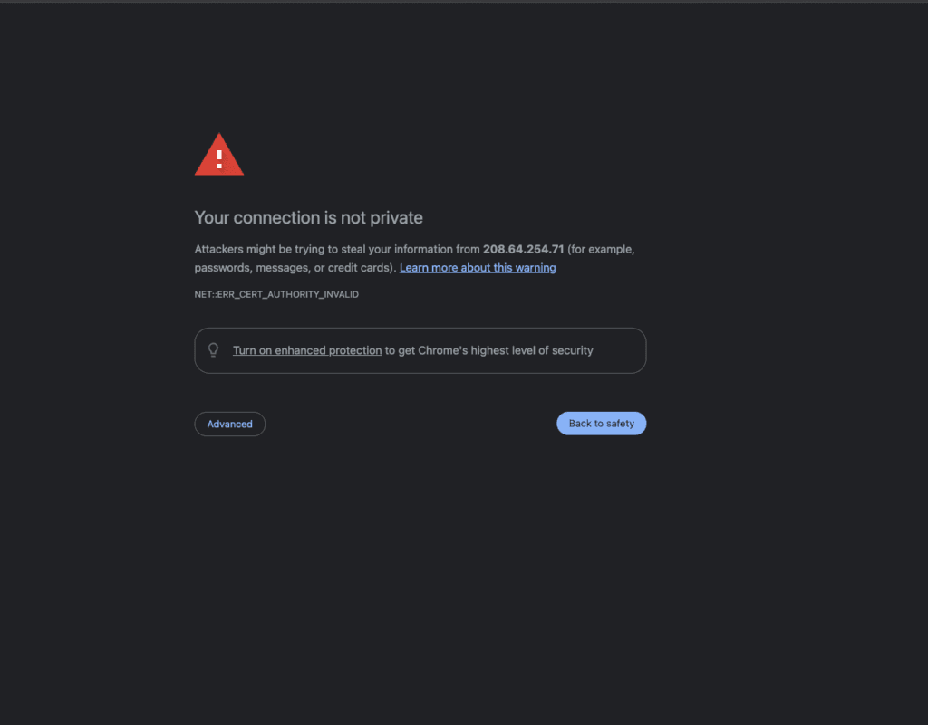This screenshot has height=725, width=928.
Task: Click the NET::ERR_CERT_AUTHORITY_INVALID error code
Action: click(276, 294)
